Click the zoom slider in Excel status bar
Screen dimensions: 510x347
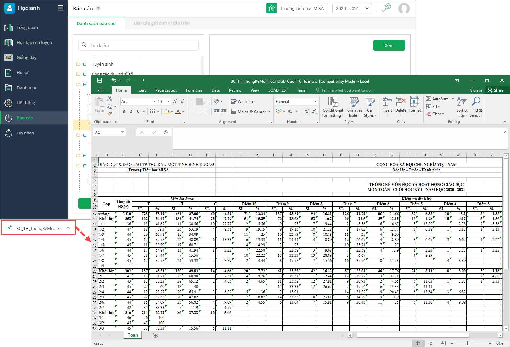click(x=468, y=343)
